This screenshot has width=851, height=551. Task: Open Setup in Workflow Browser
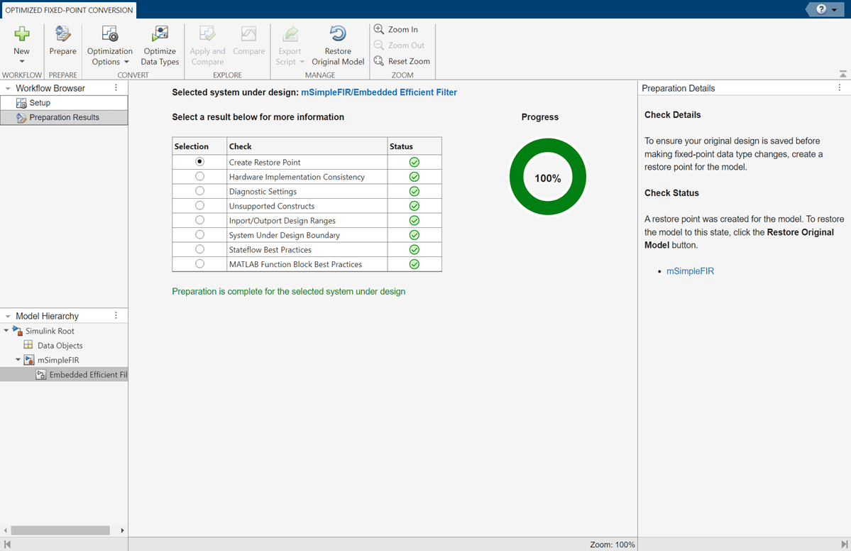[x=40, y=103]
